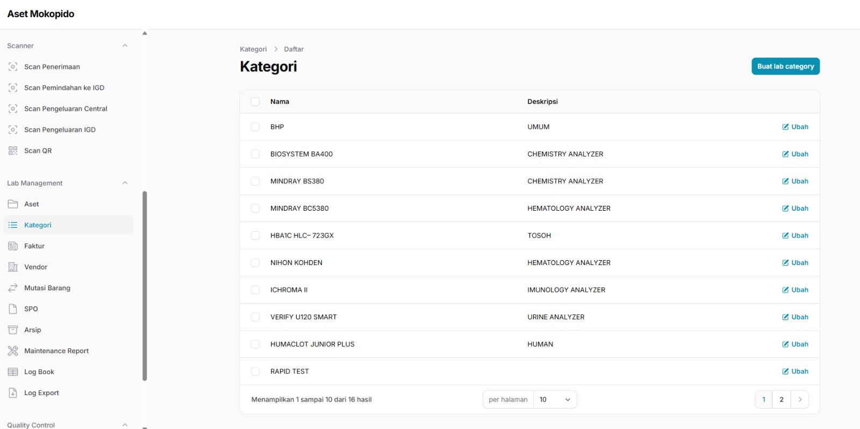
Task: Check the ICHROMA II row checkbox
Action: point(255,290)
